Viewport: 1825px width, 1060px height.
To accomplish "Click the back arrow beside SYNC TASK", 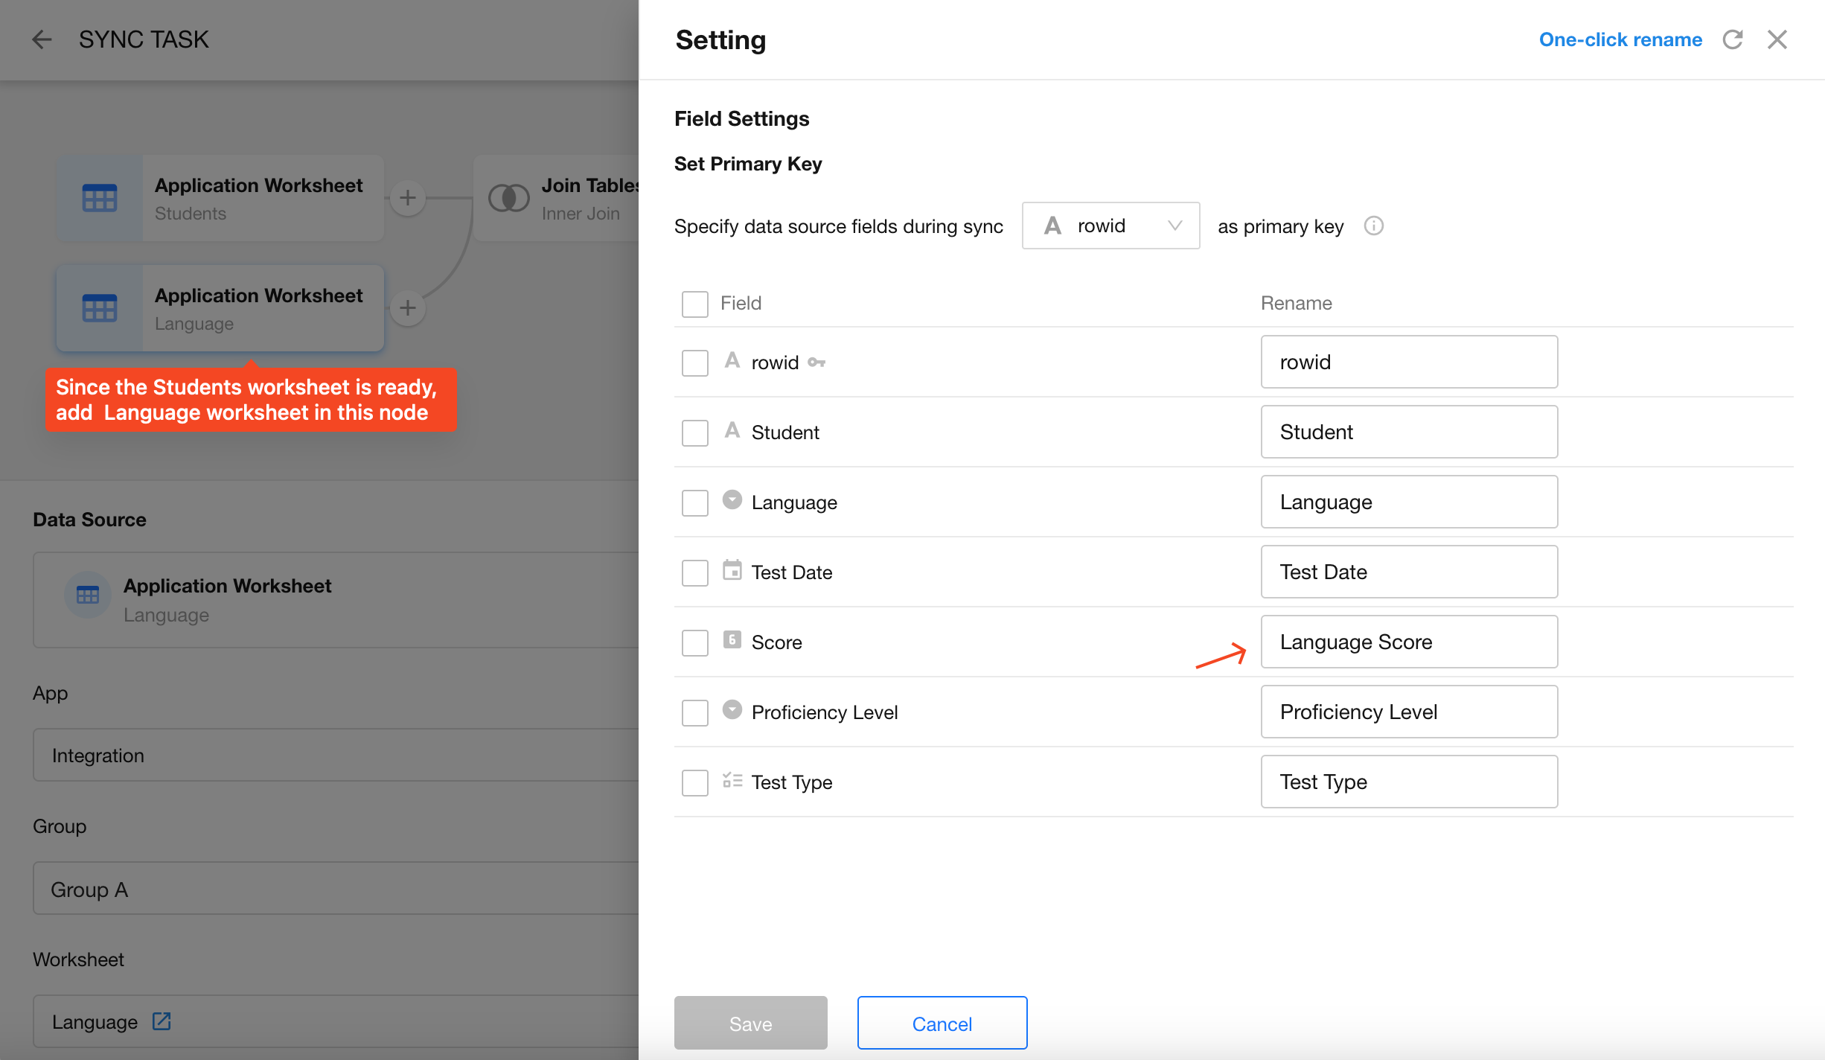I will point(42,39).
